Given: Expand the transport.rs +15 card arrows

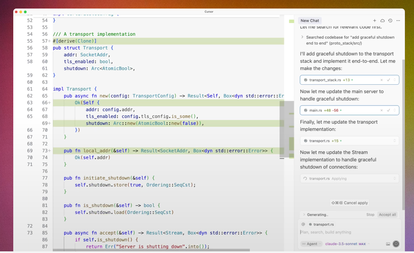Looking at the screenshot, I should click(x=395, y=141).
